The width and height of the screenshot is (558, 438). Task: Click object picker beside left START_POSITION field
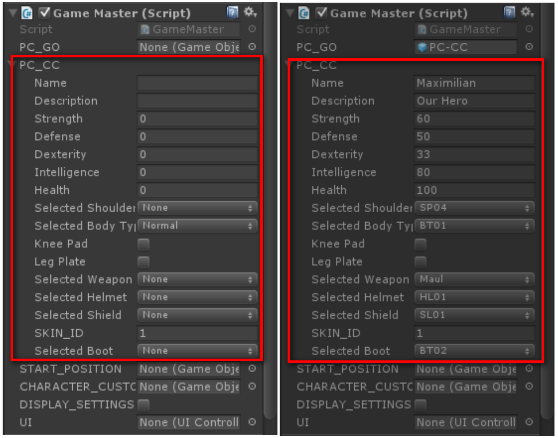(252, 368)
